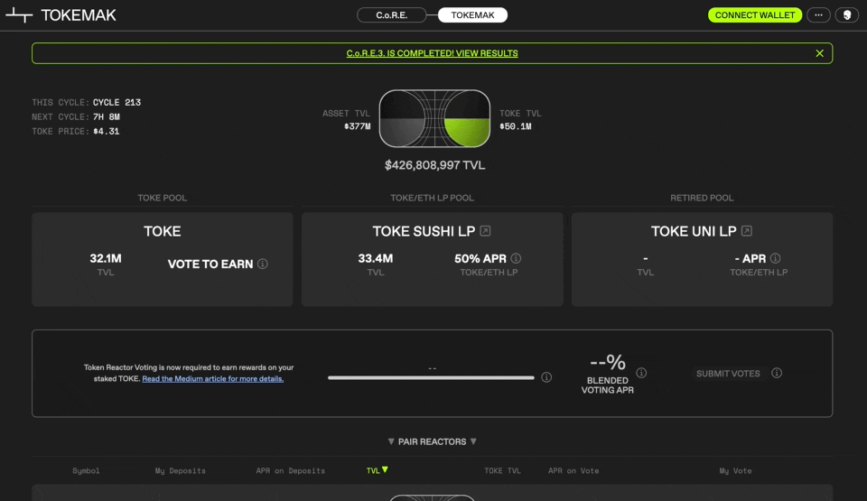Click the 33.4M TVL figure
Screen dimensions: 867x501
pyautogui.click(x=376, y=258)
